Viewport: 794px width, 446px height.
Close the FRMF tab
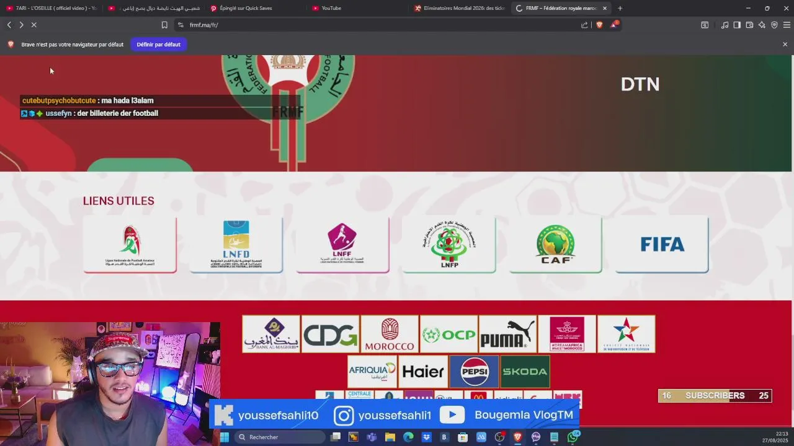pyautogui.click(x=605, y=8)
